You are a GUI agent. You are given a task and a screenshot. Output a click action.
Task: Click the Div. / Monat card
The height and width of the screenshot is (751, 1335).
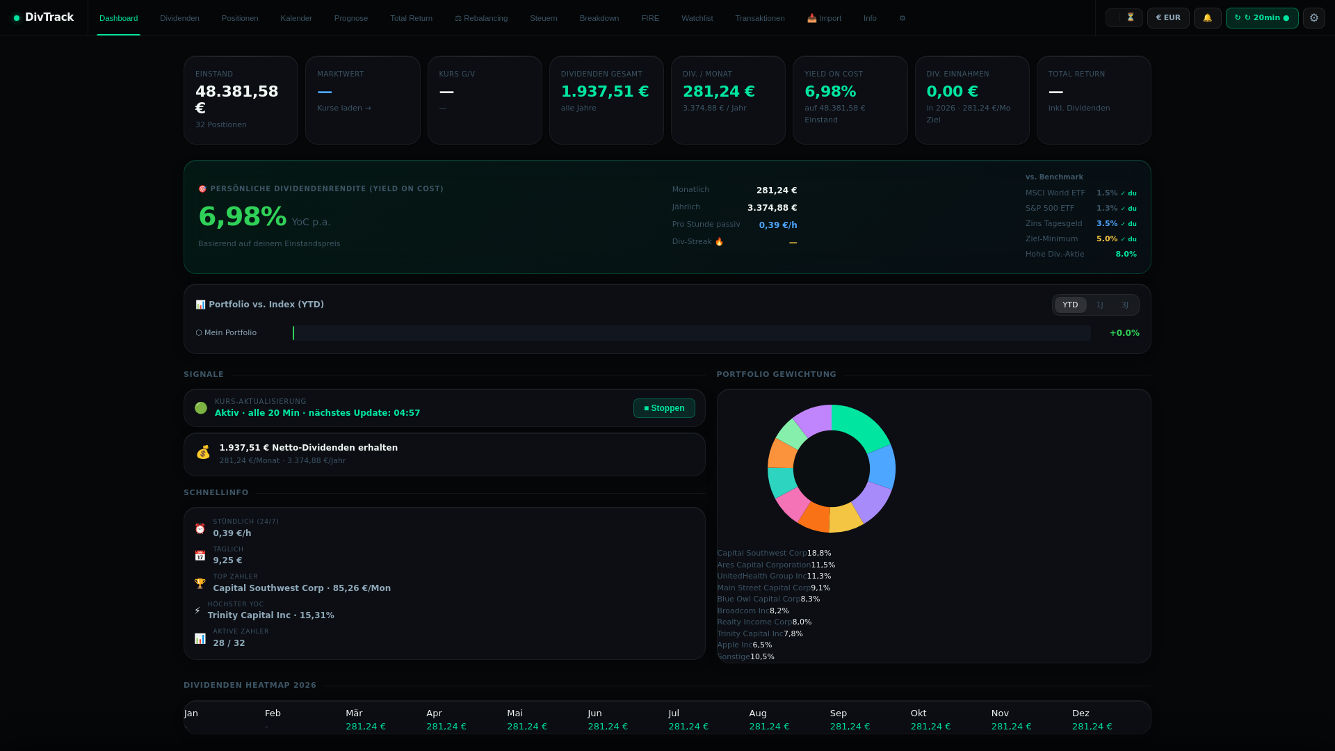click(x=728, y=100)
